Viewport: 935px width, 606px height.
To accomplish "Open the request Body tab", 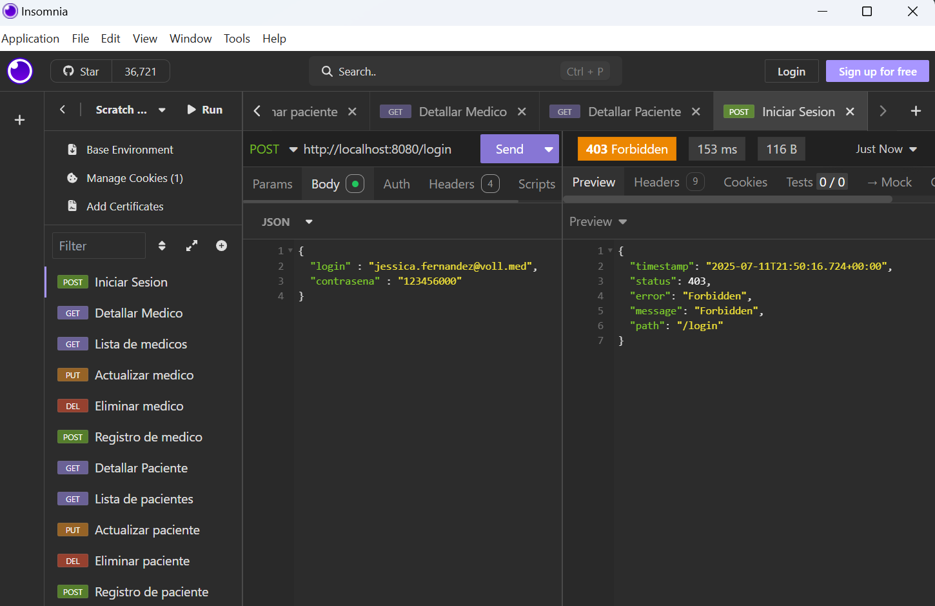I will tap(337, 184).
